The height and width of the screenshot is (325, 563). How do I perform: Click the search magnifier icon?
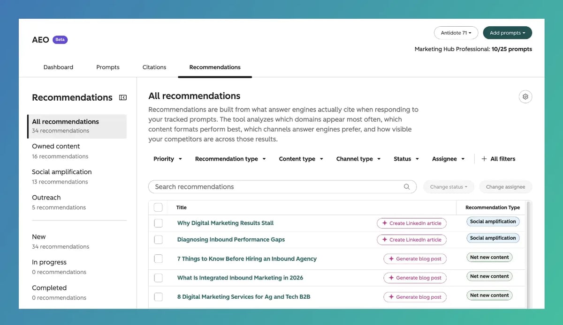point(407,186)
